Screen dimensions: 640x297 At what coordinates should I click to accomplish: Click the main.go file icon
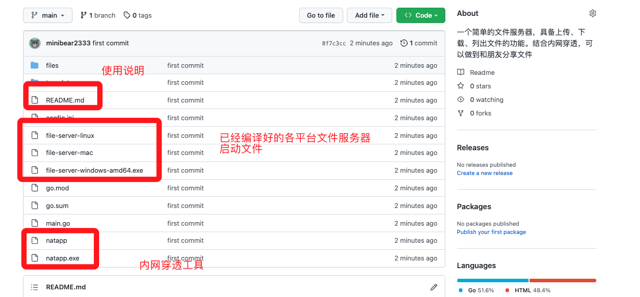34,223
